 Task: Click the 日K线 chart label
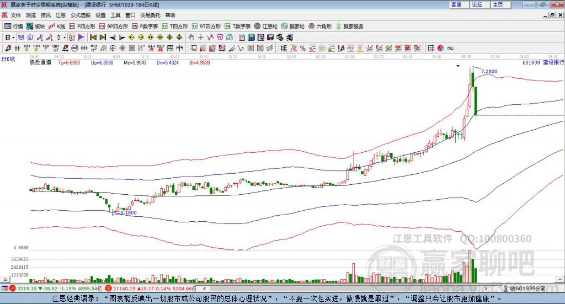click(x=8, y=59)
